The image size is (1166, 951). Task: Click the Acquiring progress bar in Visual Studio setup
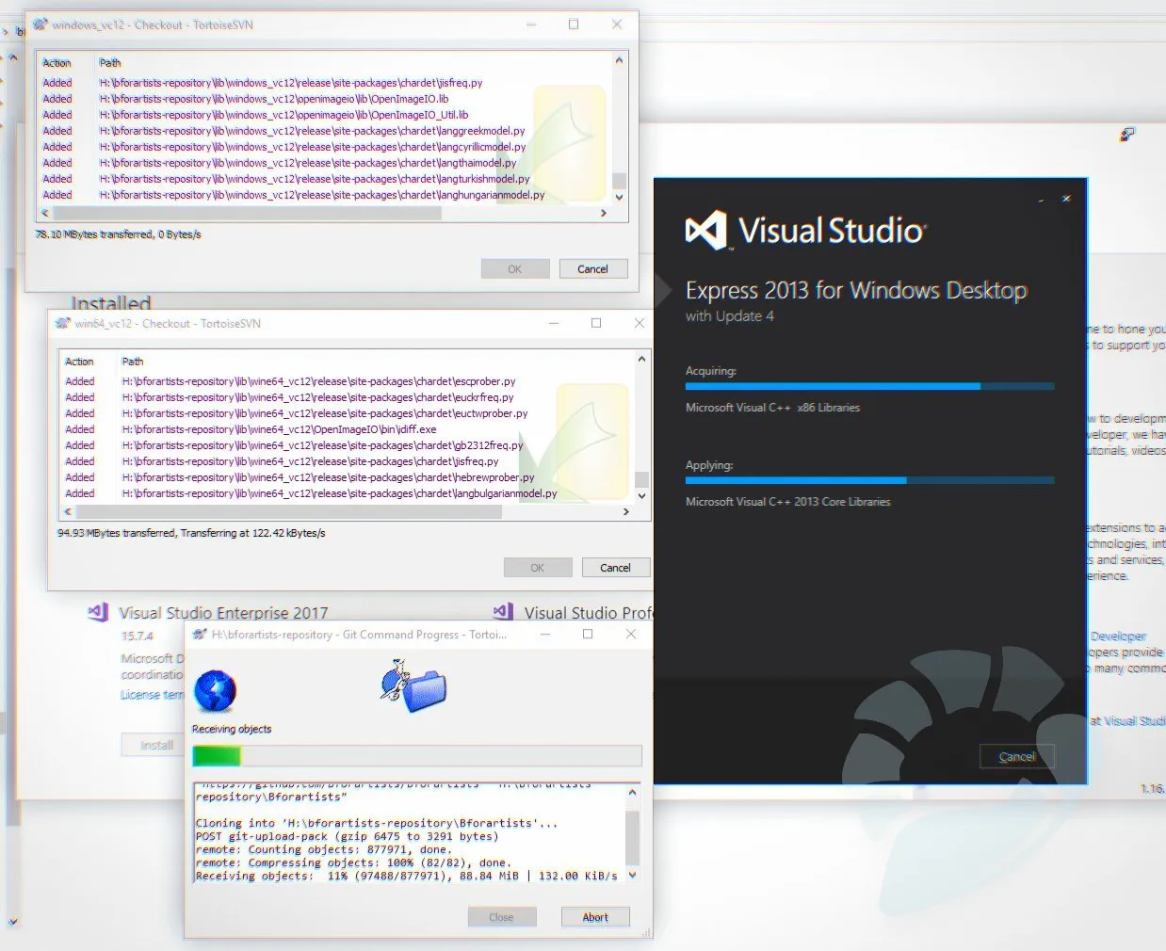pos(869,386)
